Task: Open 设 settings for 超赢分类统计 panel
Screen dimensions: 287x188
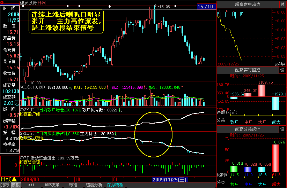Action: tap(282, 129)
